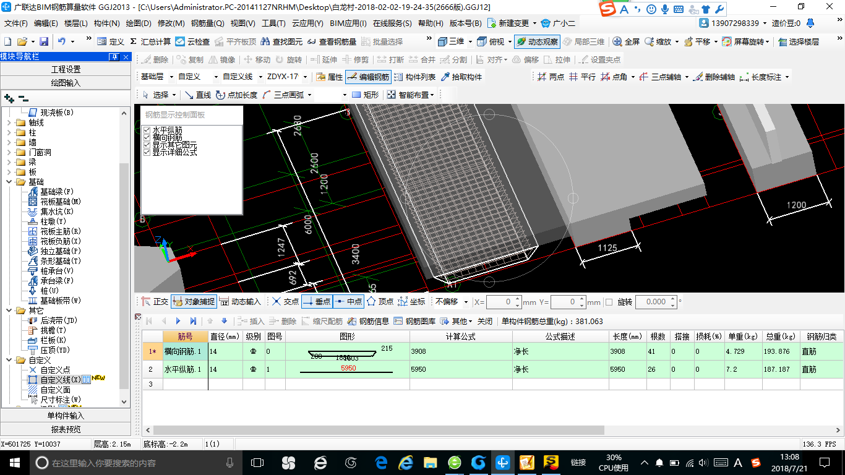The image size is (845, 475).
Task: Run 汇总计算 from the toolbar
Action: [x=150, y=41]
